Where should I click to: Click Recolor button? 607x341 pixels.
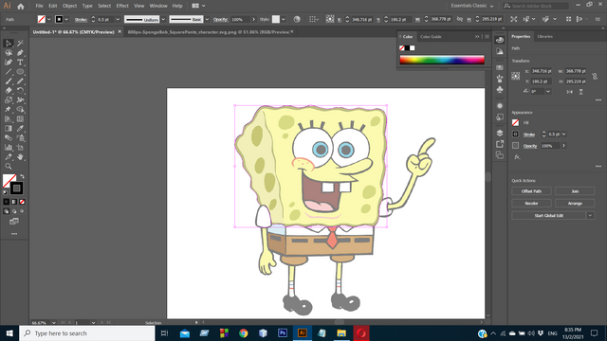click(531, 203)
